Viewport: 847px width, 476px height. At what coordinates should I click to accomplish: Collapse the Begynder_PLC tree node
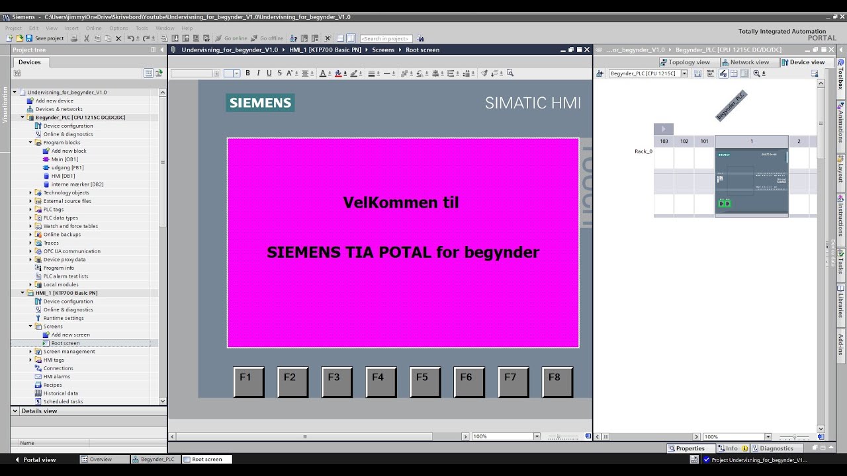tap(22, 118)
